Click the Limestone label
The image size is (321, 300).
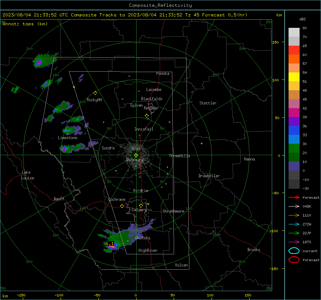(x=67, y=138)
